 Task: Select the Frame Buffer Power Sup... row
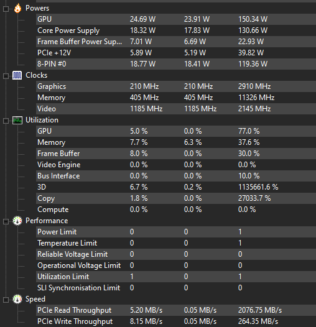[x=176, y=42]
